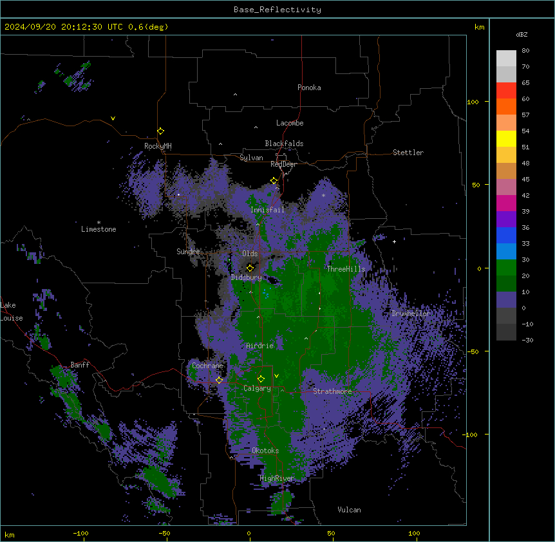This screenshot has width=555, height=542.
Task: Click the magenta 39-42 dBZ legend swatch
Action: point(506,203)
